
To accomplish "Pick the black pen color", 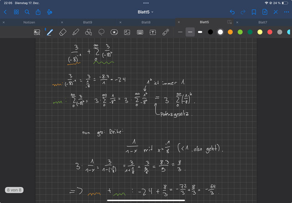I will coord(210,32).
